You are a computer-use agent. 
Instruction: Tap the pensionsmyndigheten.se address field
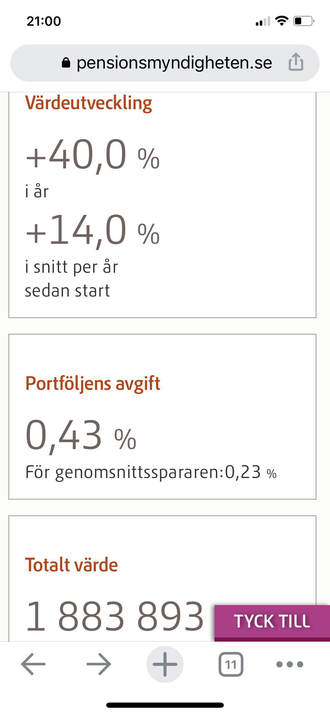click(x=174, y=63)
